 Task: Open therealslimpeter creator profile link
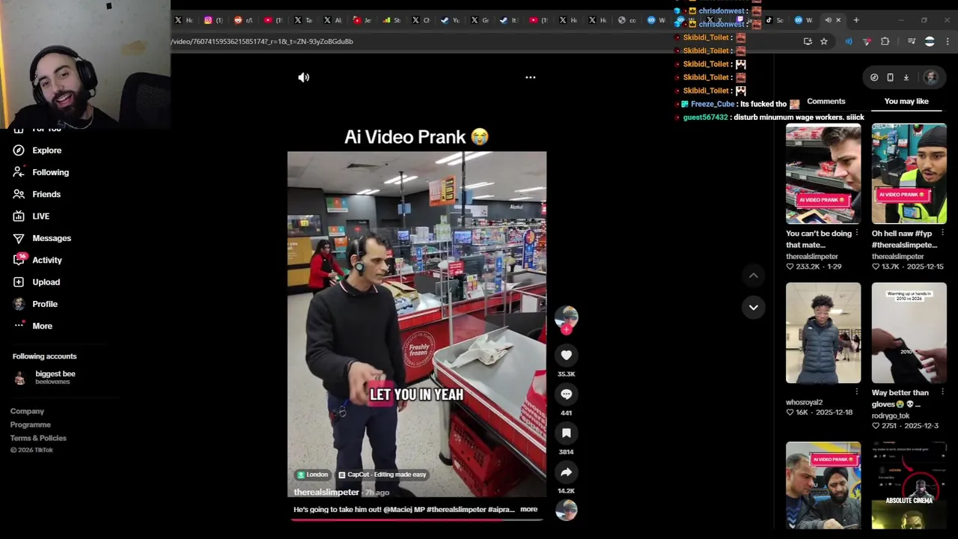326,493
